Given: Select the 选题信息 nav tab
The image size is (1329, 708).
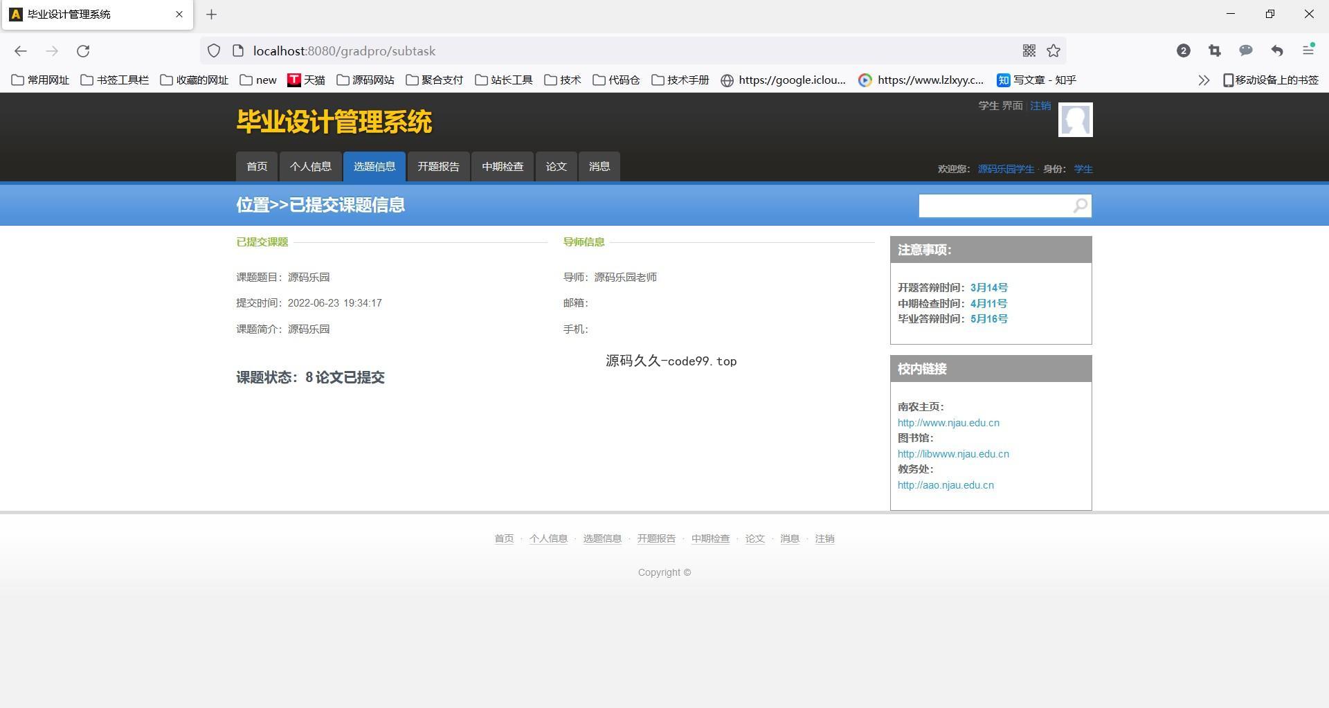Looking at the screenshot, I should click(374, 167).
